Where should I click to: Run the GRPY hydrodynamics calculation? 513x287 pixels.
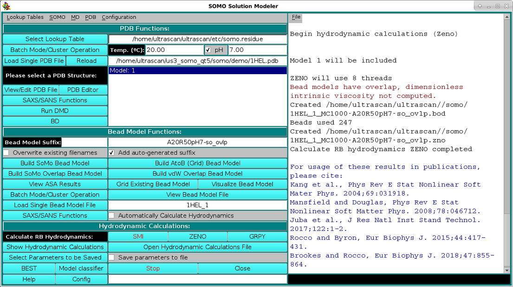pos(258,236)
